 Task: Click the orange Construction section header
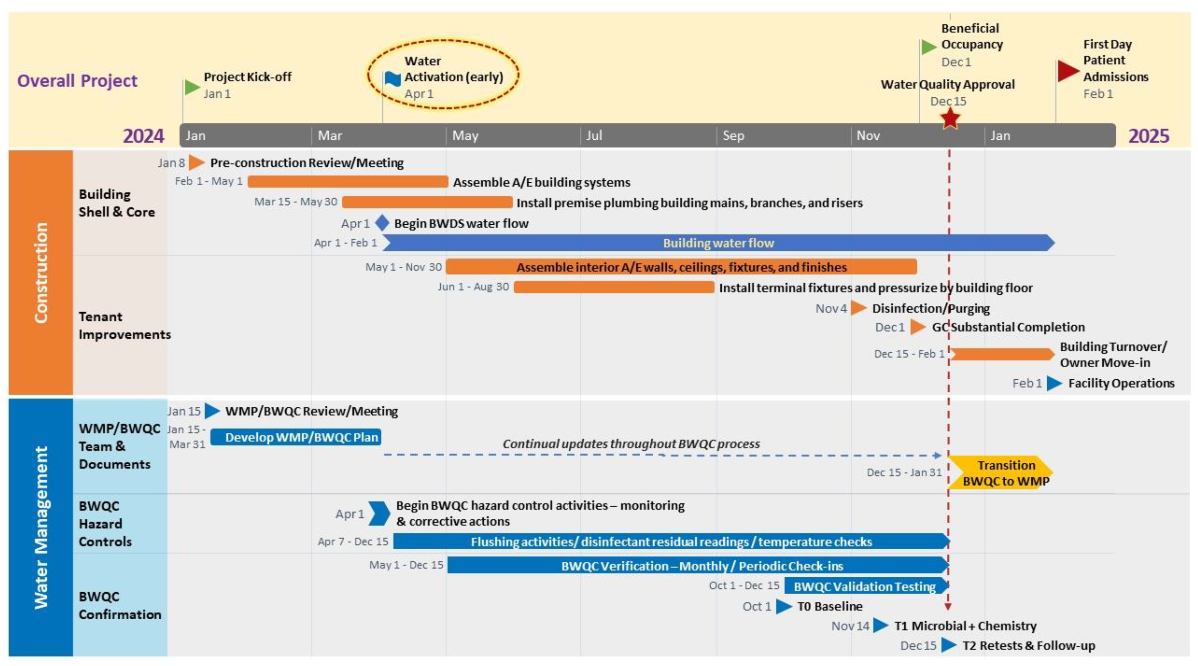pos(41,272)
